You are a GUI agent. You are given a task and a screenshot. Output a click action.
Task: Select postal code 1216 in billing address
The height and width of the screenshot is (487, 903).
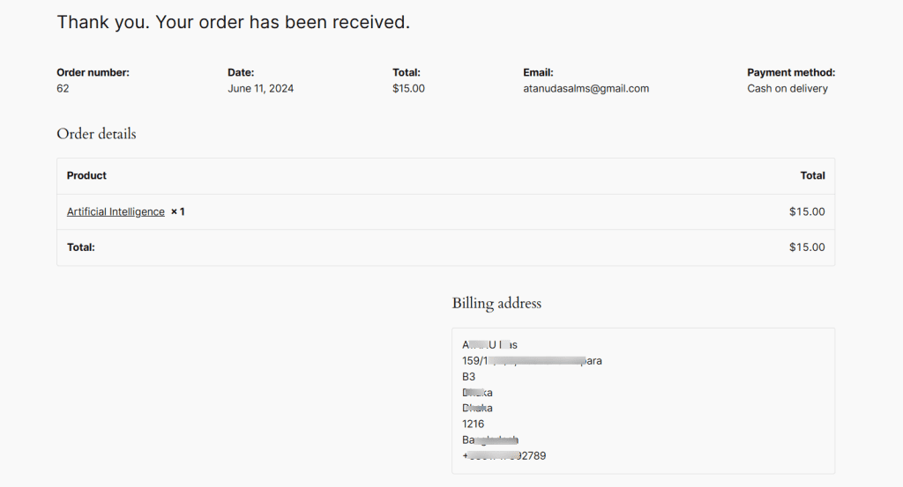pyautogui.click(x=473, y=424)
